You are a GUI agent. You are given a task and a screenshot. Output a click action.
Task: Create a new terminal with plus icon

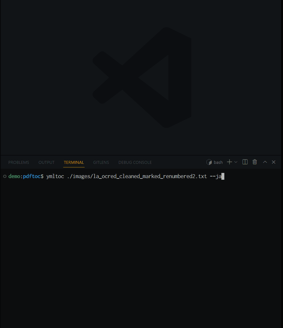pos(230,162)
